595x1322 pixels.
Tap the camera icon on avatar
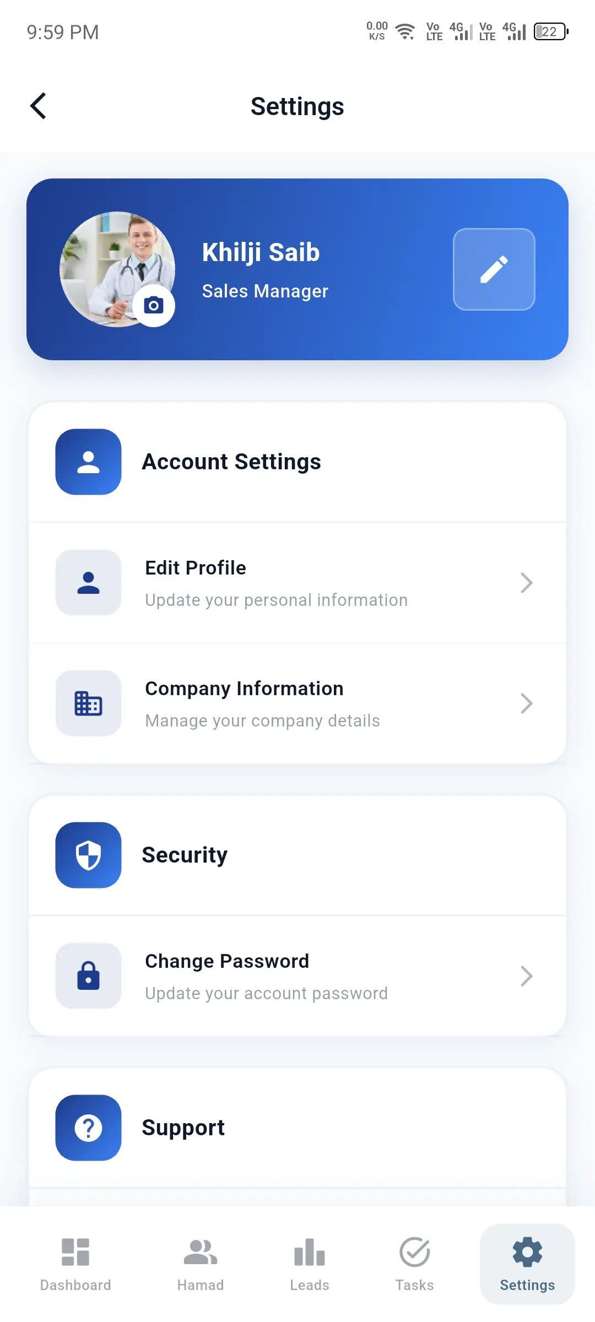[x=154, y=305]
